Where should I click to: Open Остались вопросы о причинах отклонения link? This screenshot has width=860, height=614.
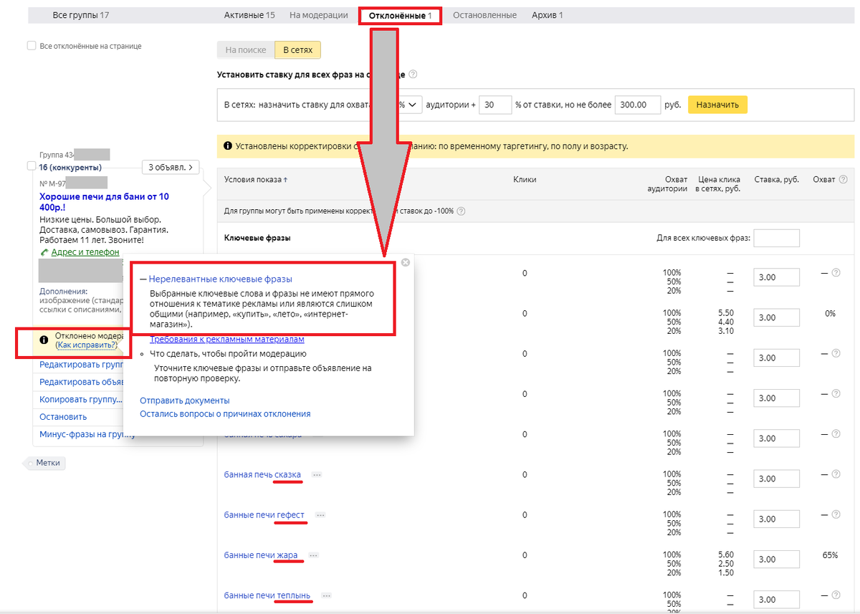click(x=225, y=414)
